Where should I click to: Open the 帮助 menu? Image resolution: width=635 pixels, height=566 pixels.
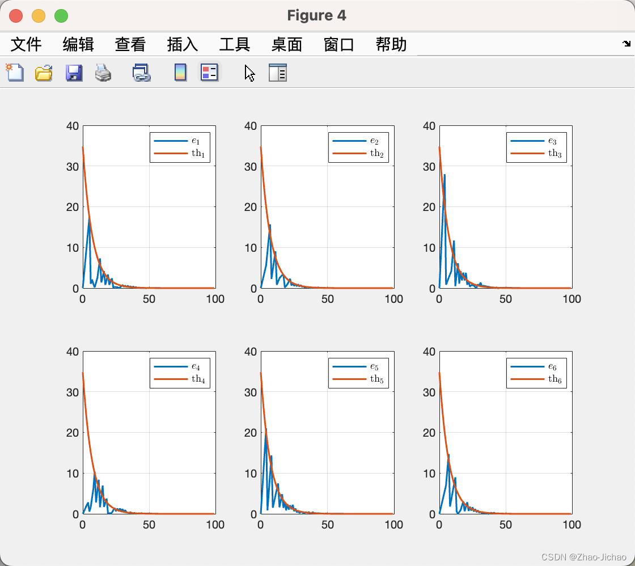391,44
